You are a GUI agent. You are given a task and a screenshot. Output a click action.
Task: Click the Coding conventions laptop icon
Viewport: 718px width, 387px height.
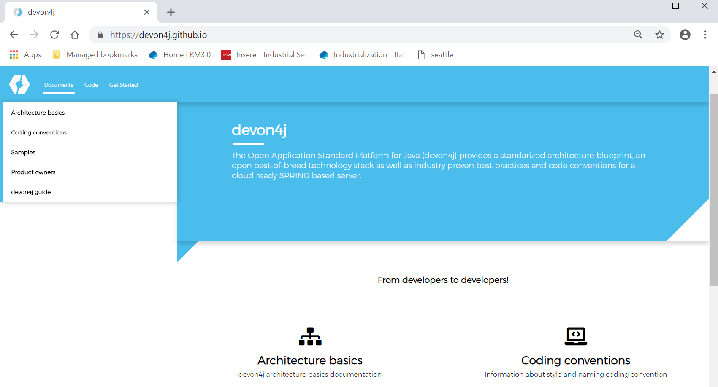point(576,336)
